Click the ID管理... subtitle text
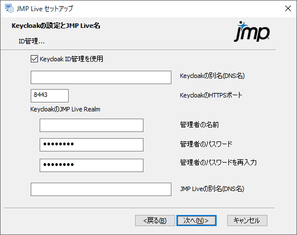This screenshot has width=297, height=235. pos(32,41)
